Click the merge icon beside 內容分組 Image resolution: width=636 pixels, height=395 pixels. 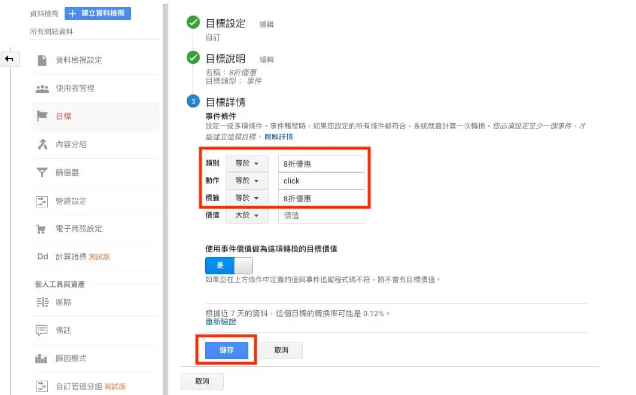click(42, 144)
